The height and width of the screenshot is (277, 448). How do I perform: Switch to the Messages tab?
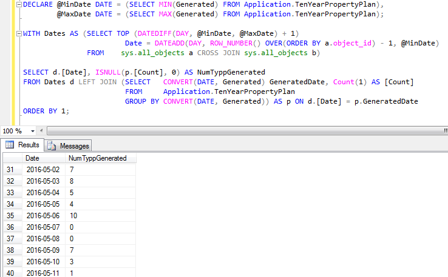(68, 146)
